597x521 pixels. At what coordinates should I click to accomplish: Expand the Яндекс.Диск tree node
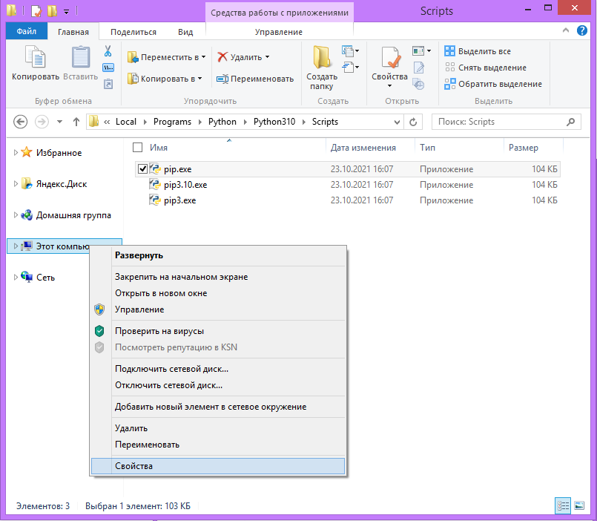(x=16, y=184)
